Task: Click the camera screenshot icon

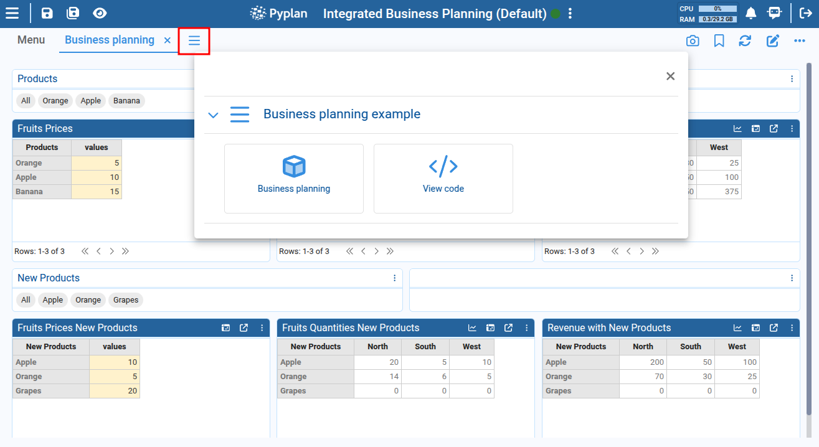Action: (x=693, y=41)
